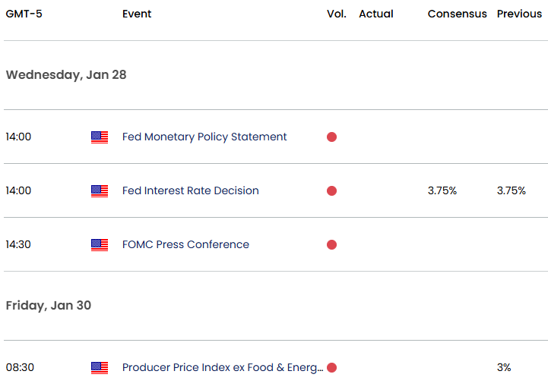
Task: Click the Consensus column header
Action: pyautogui.click(x=457, y=14)
